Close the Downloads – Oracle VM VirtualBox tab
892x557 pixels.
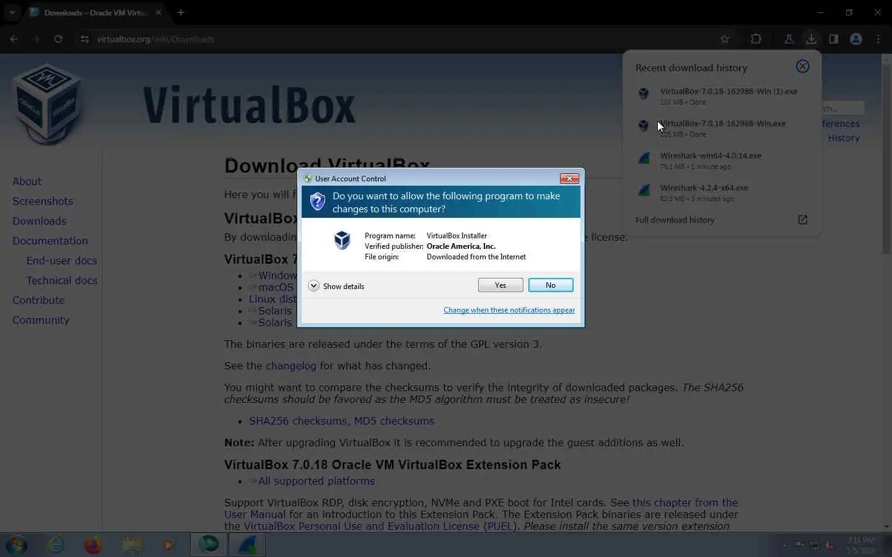tap(159, 12)
